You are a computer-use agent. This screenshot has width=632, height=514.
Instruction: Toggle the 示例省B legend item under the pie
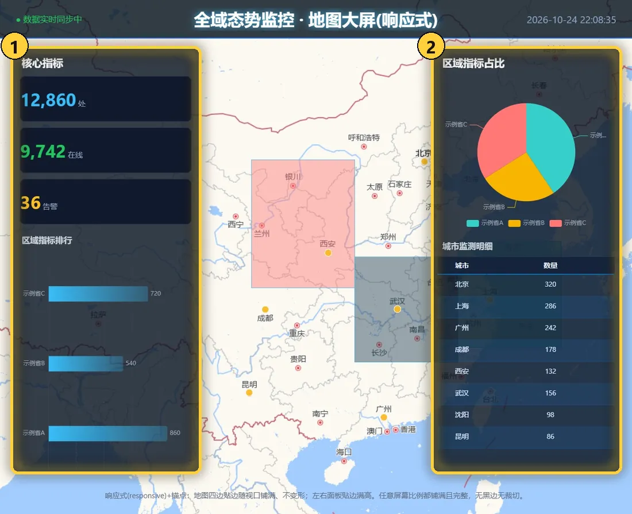pyautogui.click(x=526, y=223)
